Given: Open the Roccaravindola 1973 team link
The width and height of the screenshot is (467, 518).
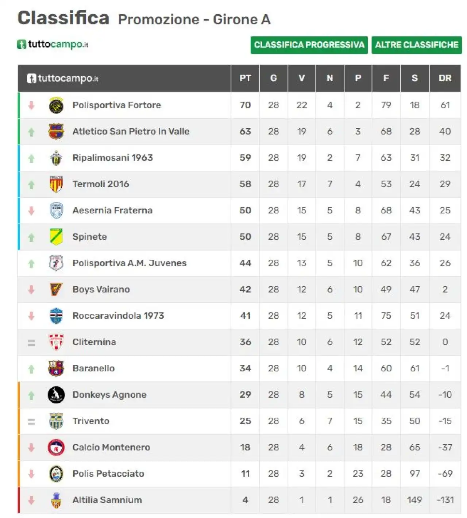Looking at the screenshot, I should tap(118, 316).
